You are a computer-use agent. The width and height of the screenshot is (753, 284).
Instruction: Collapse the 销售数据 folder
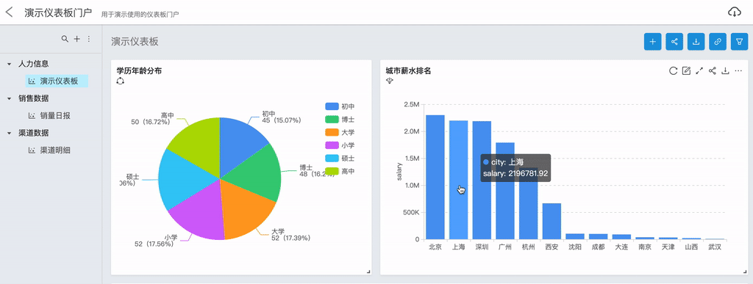[9, 98]
